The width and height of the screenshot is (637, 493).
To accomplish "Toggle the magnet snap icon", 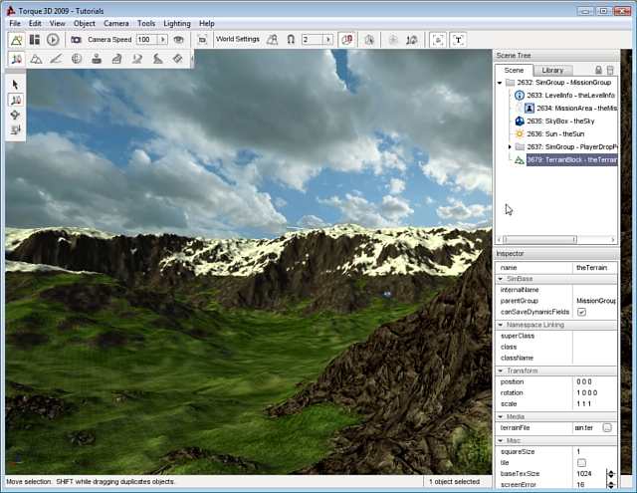I will point(290,39).
